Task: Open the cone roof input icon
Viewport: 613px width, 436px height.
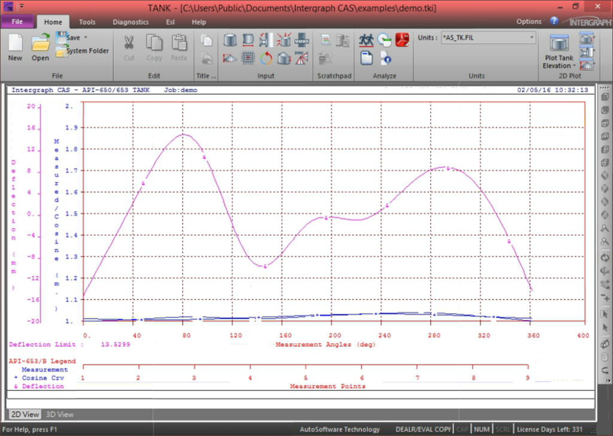Action: (230, 59)
